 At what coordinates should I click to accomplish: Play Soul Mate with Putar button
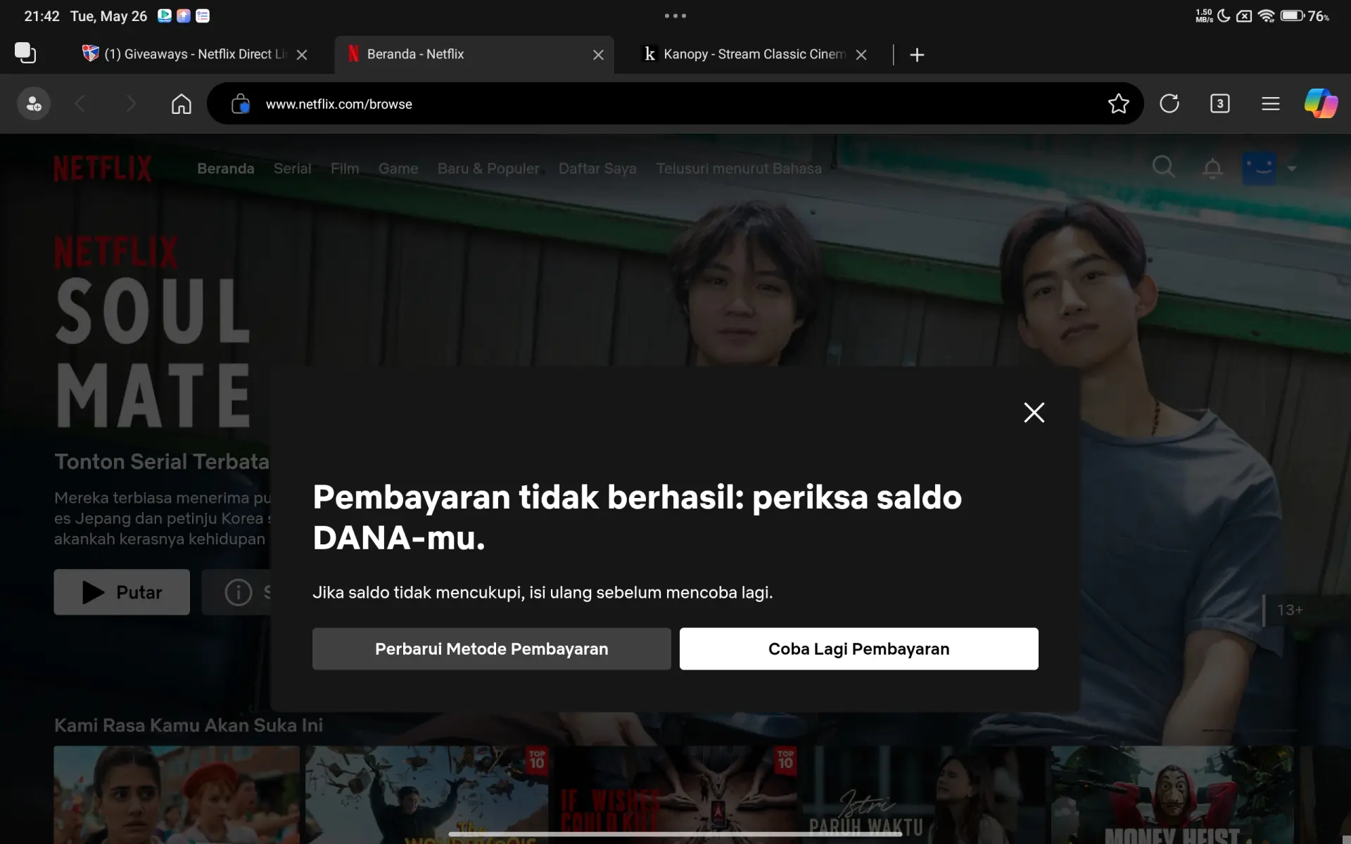[122, 592]
